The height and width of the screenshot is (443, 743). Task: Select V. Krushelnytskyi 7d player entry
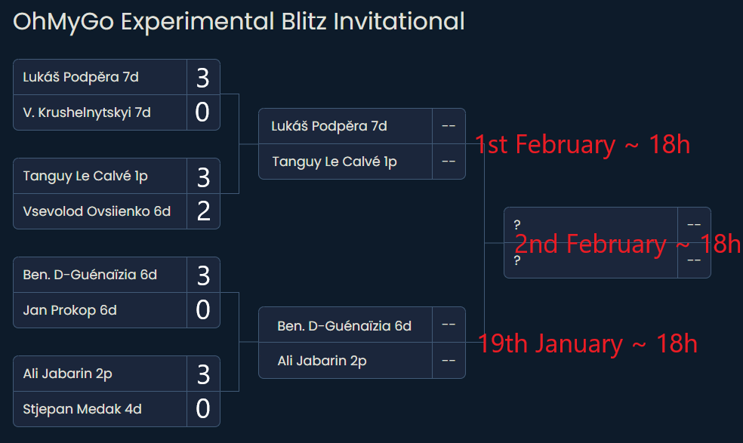pyautogui.click(x=100, y=112)
